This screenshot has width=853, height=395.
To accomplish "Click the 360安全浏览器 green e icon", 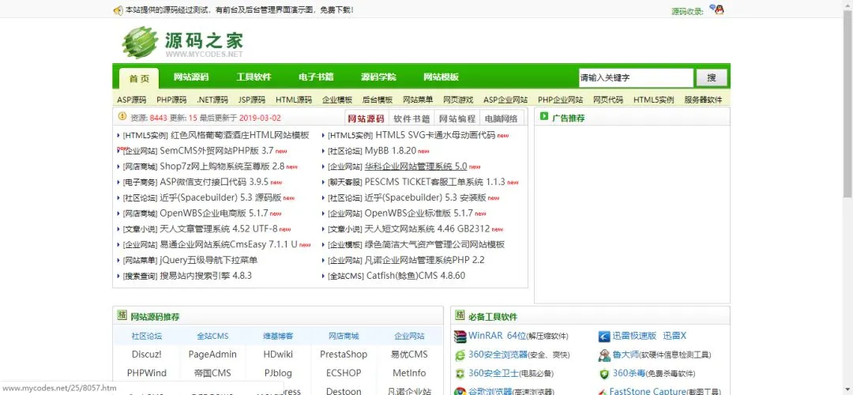I will coord(460,355).
